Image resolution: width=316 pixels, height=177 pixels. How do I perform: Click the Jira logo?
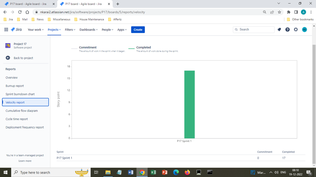16,30
